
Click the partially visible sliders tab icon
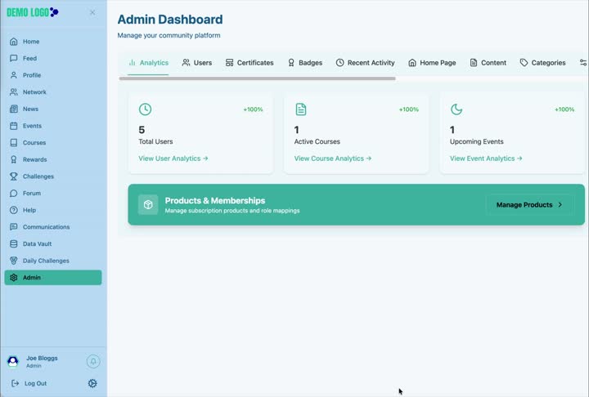tap(583, 63)
